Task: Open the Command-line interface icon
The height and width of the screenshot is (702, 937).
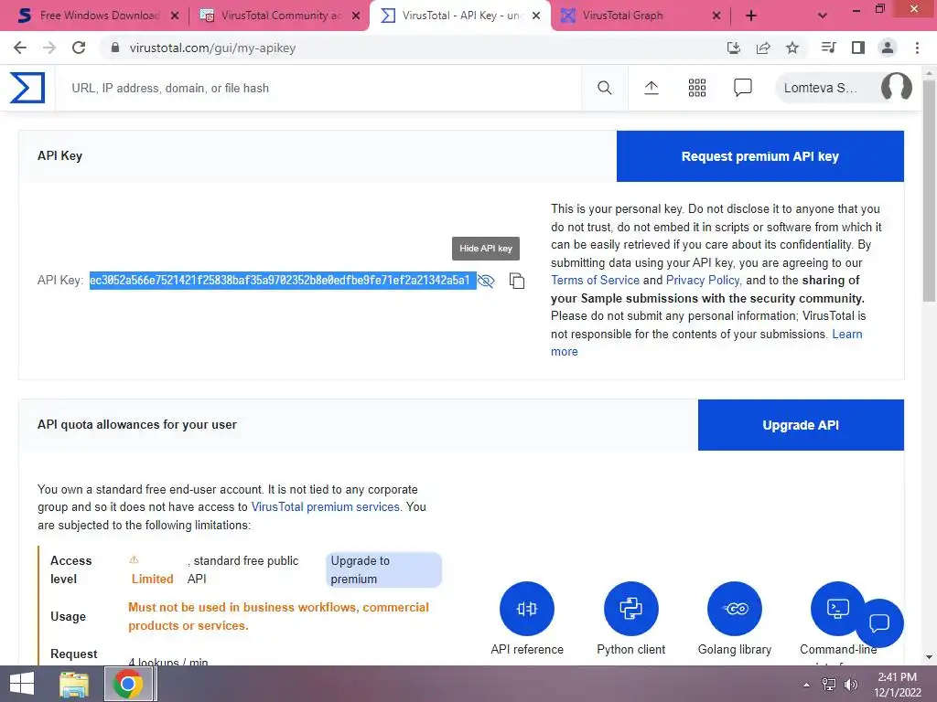Action: click(x=836, y=608)
